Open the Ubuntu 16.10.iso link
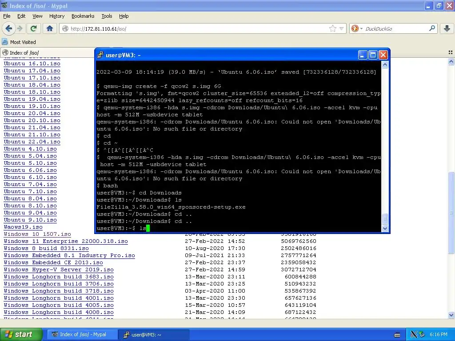 (32, 63)
